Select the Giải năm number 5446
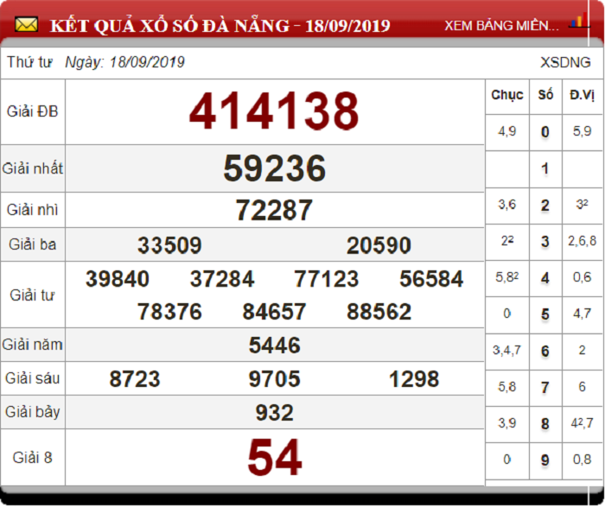This screenshot has height=507, width=605. [x=274, y=345]
